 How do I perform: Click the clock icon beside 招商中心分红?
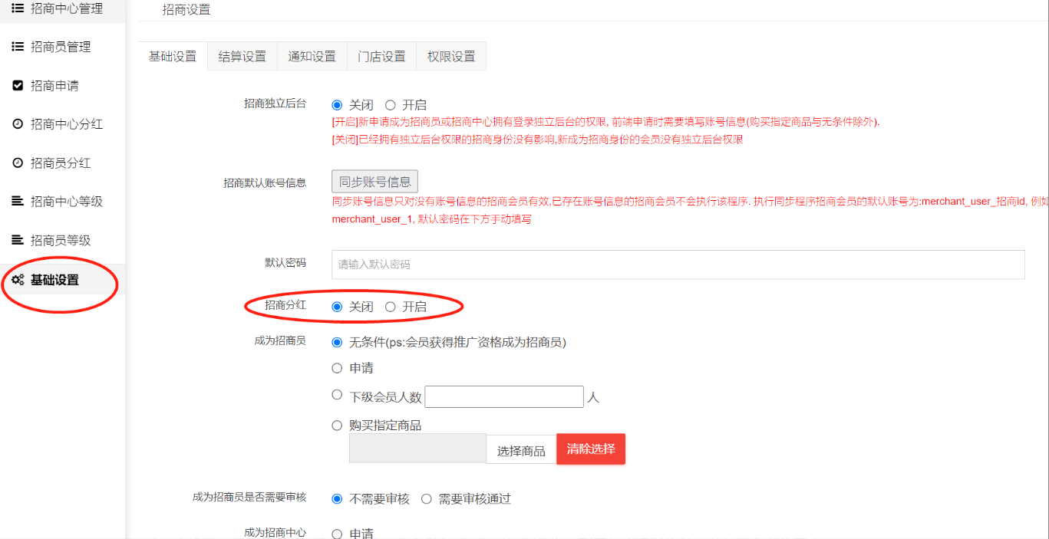click(x=18, y=123)
